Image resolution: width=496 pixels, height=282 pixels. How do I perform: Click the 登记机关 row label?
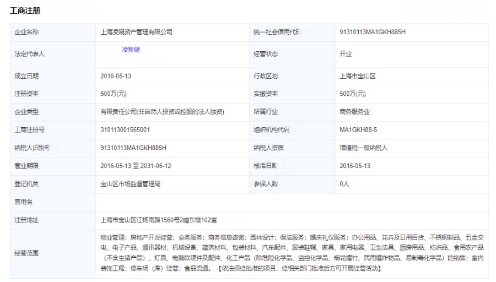(x=26, y=184)
